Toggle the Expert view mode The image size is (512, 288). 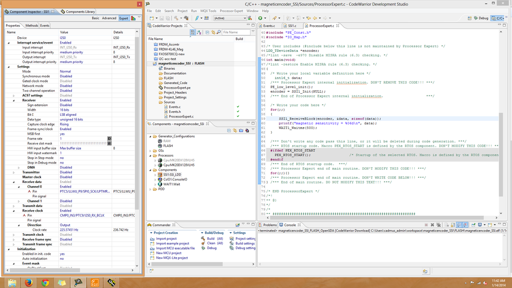(124, 18)
